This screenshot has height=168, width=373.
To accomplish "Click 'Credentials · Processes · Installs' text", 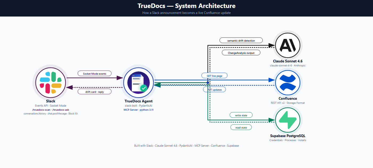I will [288, 140].
